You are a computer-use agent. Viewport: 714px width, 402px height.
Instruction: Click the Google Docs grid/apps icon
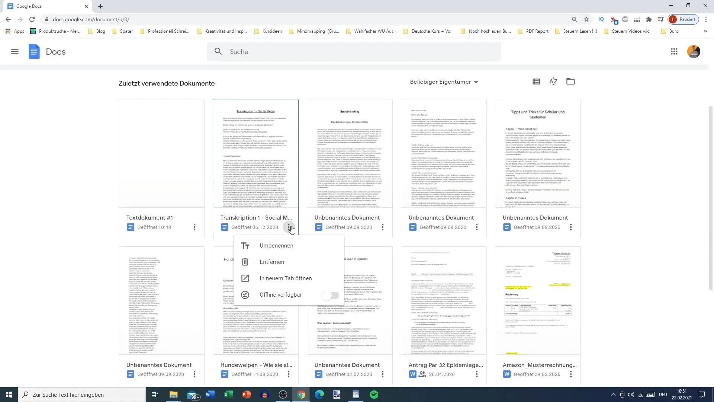(x=674, y=51)
